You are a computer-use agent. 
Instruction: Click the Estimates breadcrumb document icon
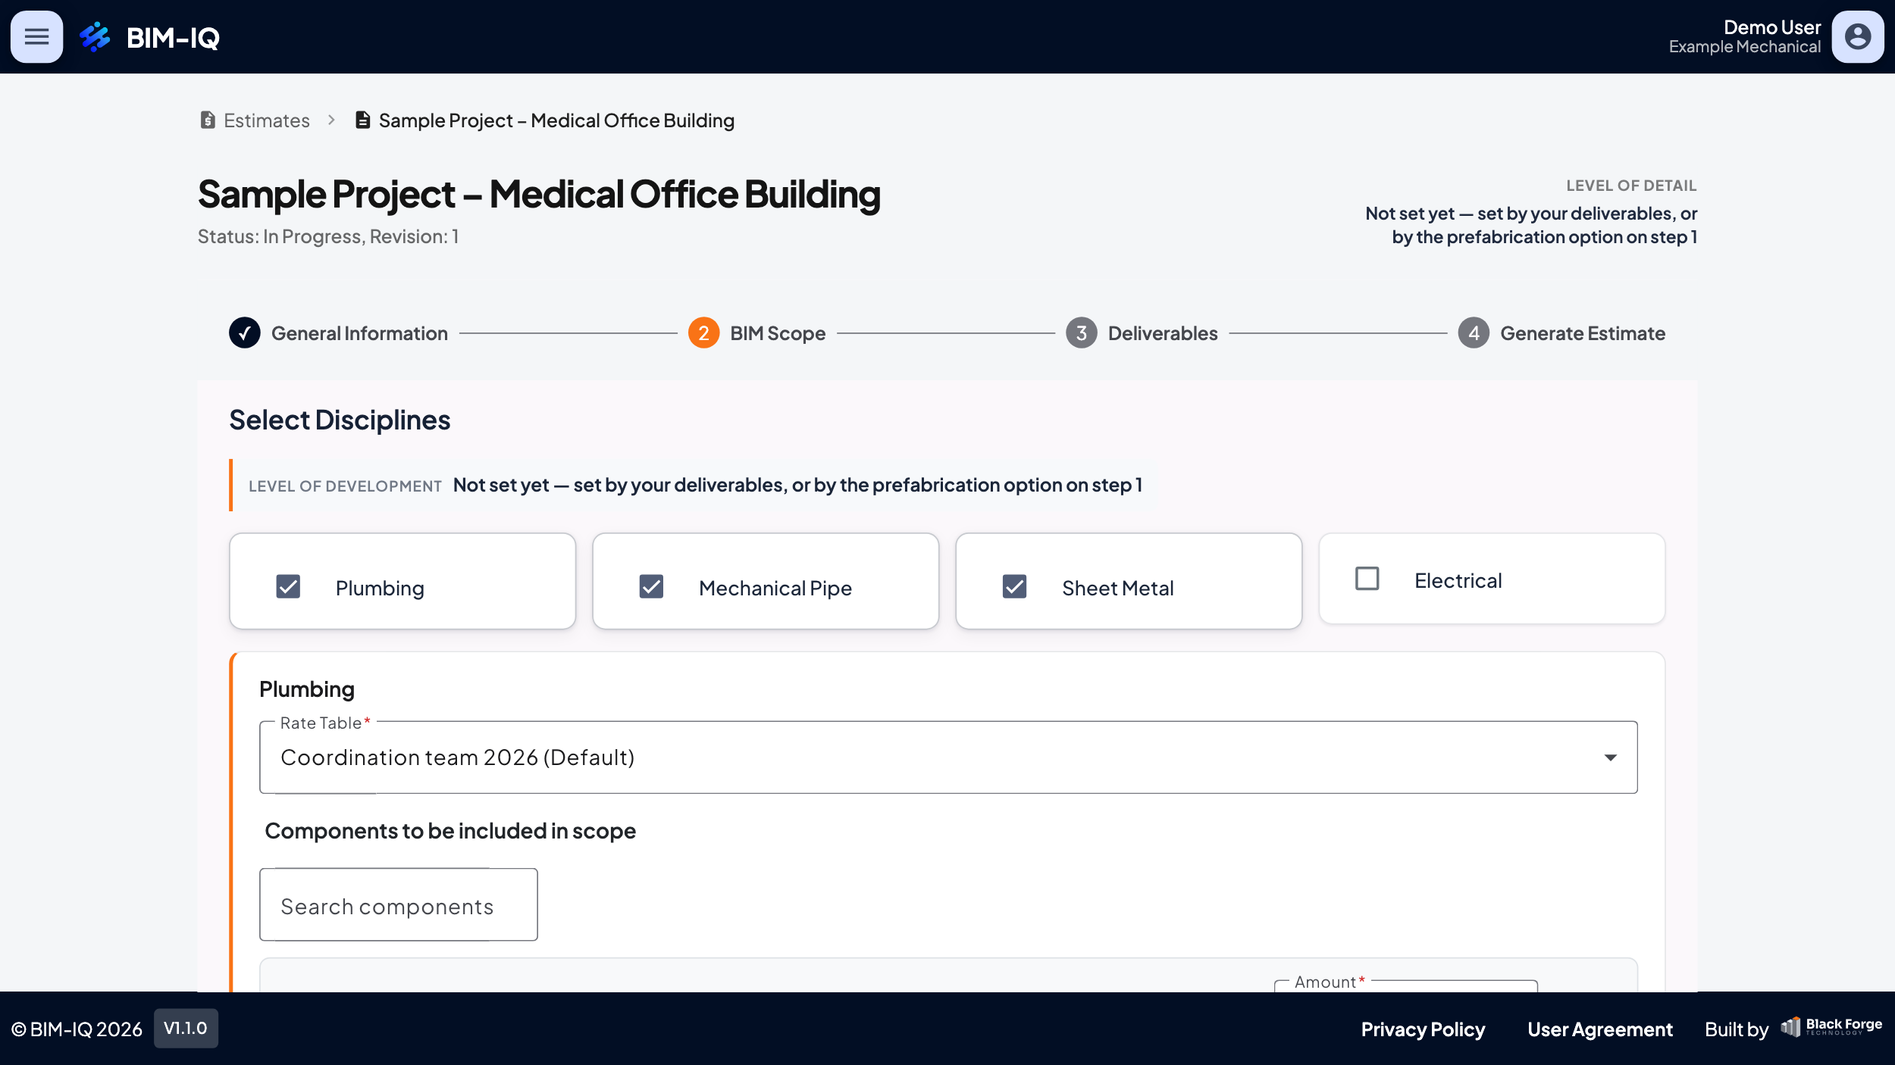(x=208, y=120)
